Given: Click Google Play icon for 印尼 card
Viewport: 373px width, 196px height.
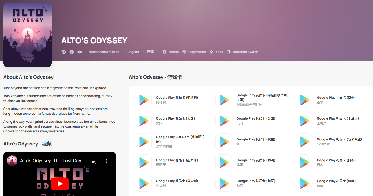Looking at the screenshot, I should click(x=224, y=183).
